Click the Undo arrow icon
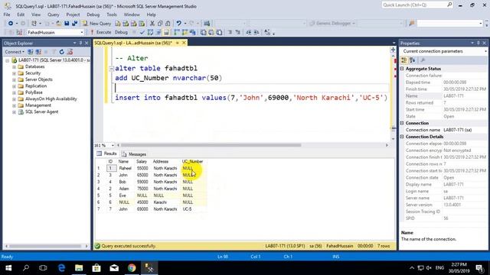This screenshot has height=275, width=490. coord(178,24)
